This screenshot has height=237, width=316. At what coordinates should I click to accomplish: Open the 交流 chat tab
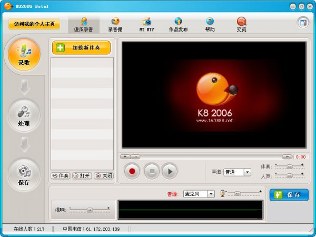tap(241, 25)
